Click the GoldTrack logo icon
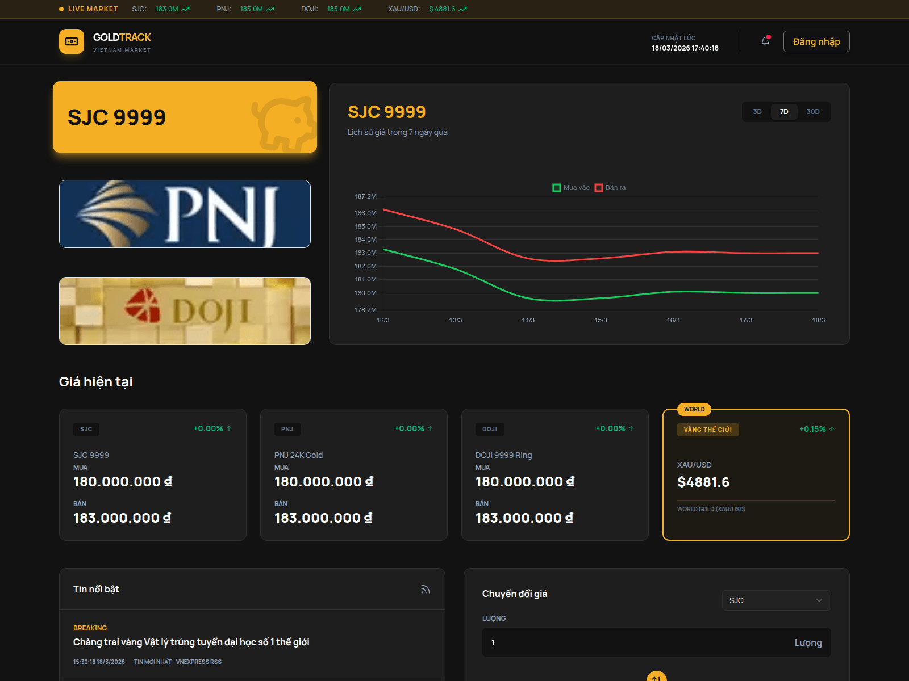Screen dimensions: 909x681 pos(72,41)
